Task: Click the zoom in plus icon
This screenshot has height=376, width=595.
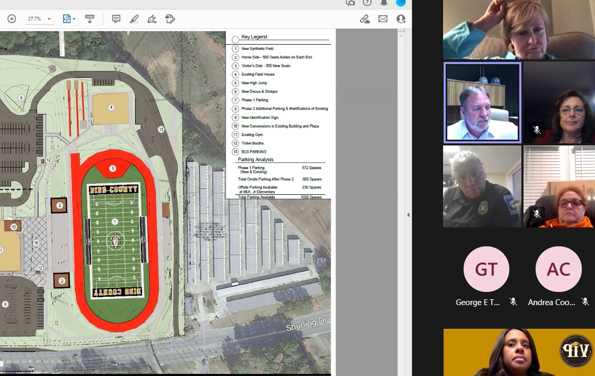Action: (x=12, y=18)
